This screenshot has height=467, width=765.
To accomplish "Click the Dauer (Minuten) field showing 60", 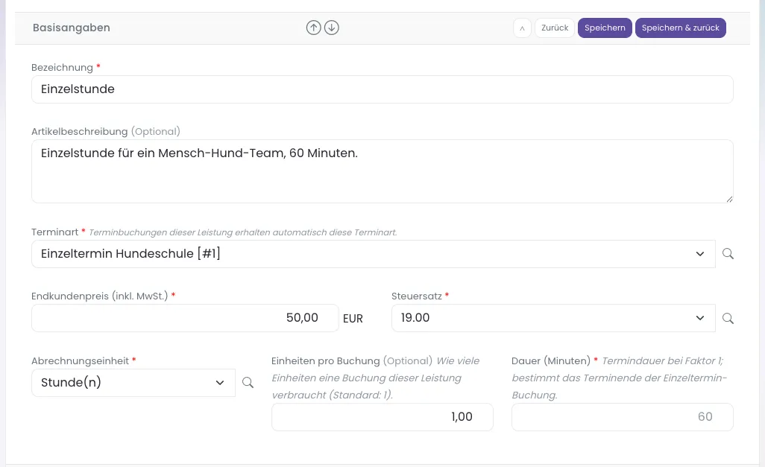I will 622,417.
